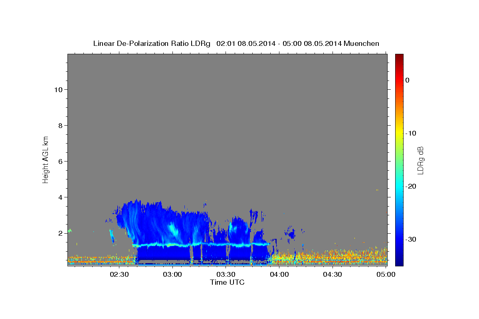The image size is (479, 319).
Task: Click the colorbar value -10
Action: [411, 133]
